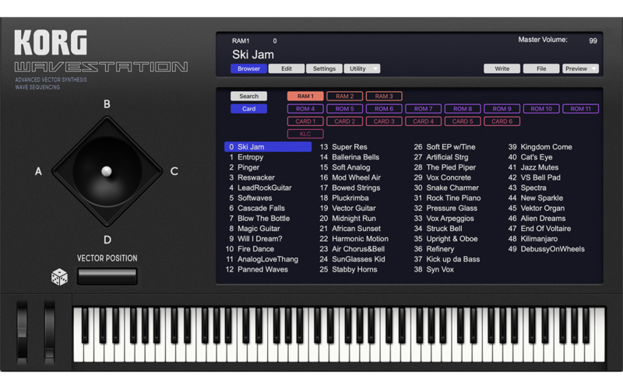Select preset 8 Magic Guitar
The height and width of the screenshot is (389, 623).
[x=255, y=229]
